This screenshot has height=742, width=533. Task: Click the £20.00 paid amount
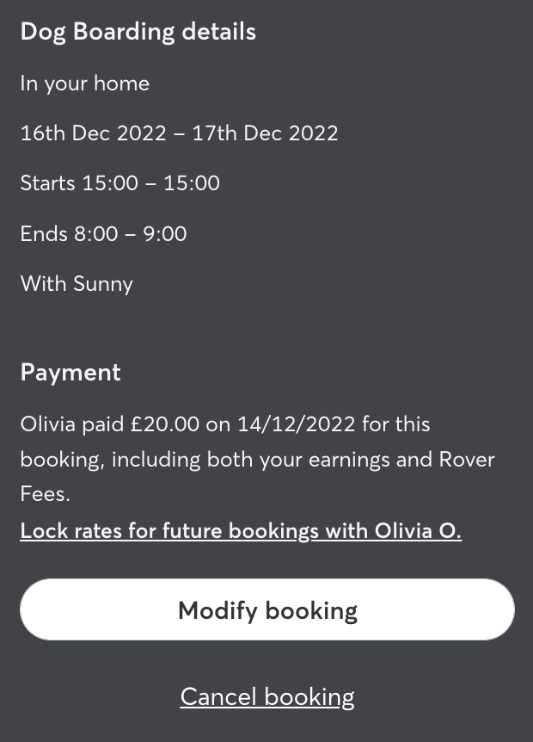point(165,424)
